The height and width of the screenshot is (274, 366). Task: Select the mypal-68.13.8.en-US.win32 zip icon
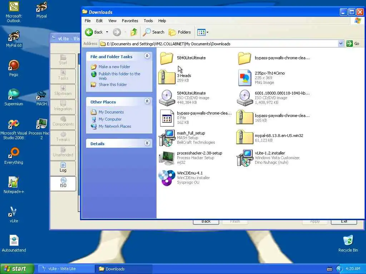click(244, 137)
